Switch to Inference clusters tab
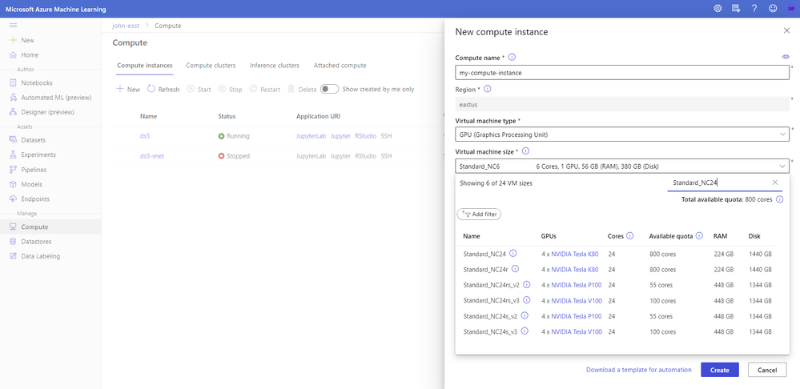 click(x=275, y=66)
